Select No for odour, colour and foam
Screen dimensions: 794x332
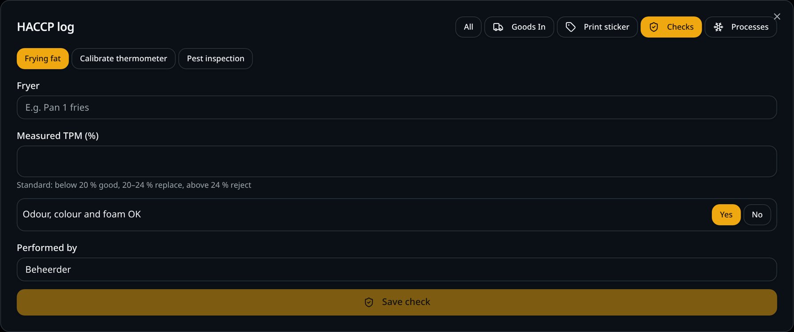point(757,215)
